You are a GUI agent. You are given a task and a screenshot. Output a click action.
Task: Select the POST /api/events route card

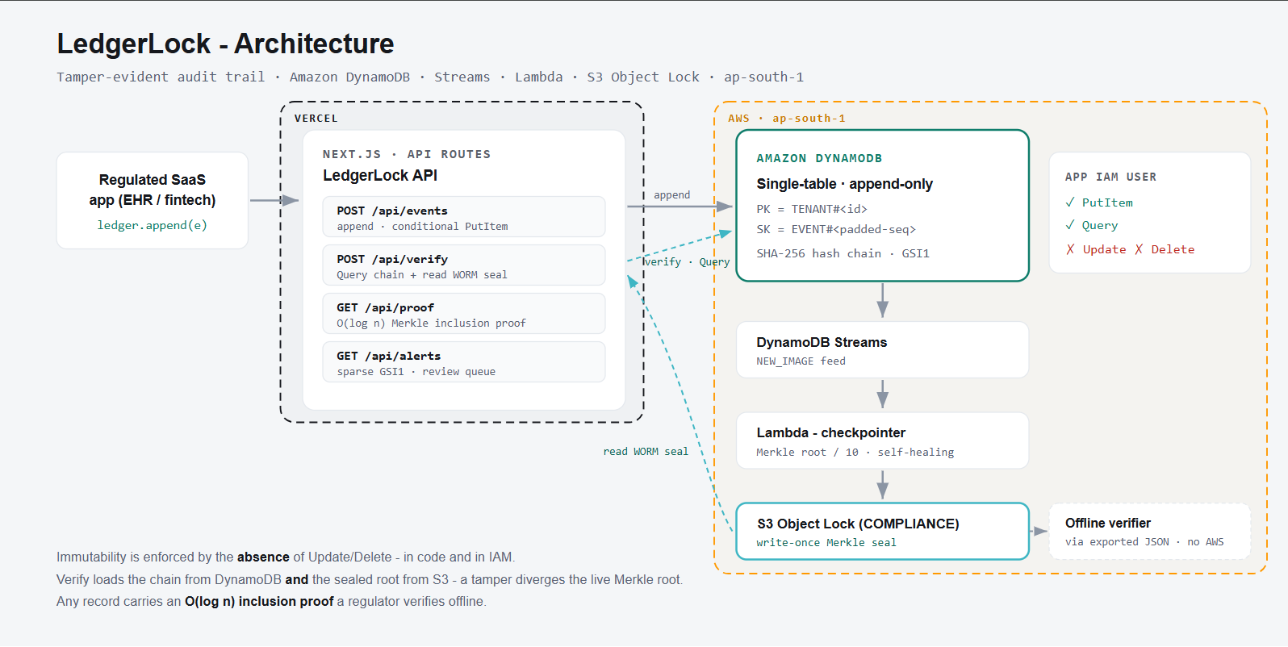tap(464, 217)
